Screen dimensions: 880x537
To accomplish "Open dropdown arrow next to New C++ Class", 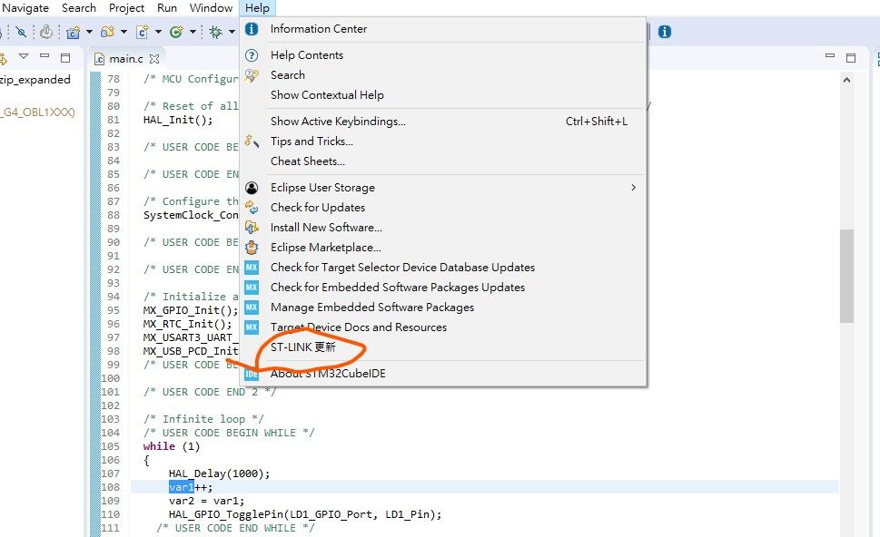I will tap(193, 32).
